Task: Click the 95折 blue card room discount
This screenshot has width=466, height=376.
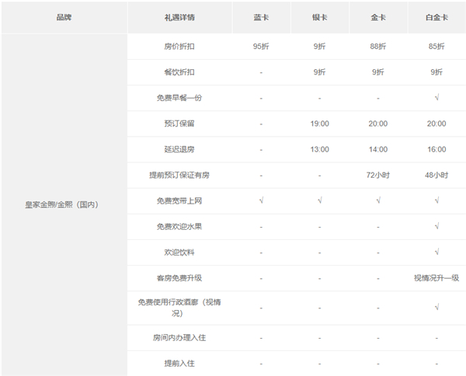Action: point(261,47)
